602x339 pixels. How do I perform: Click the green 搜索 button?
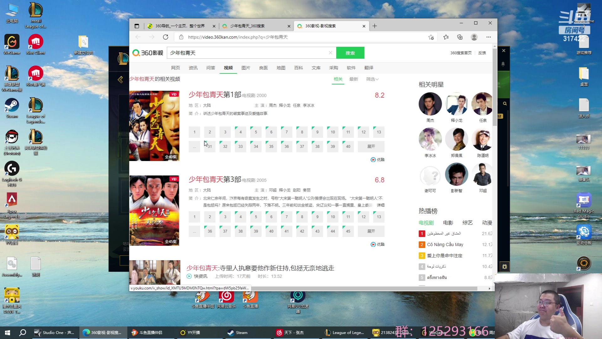(x=350, y=53)
